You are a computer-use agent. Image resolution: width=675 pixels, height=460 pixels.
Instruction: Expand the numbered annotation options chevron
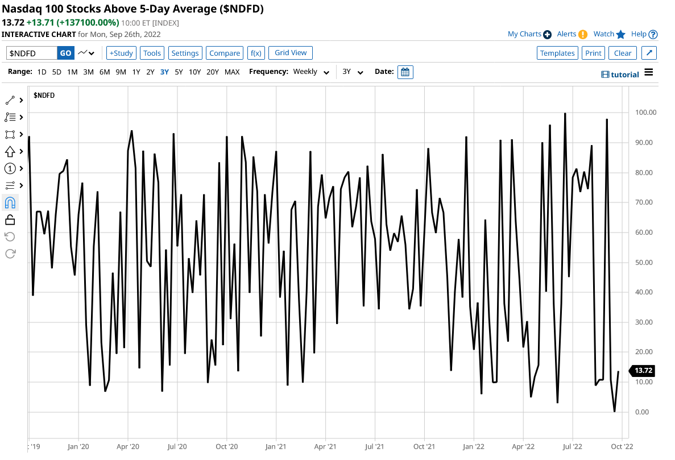[x=21, y=169]
